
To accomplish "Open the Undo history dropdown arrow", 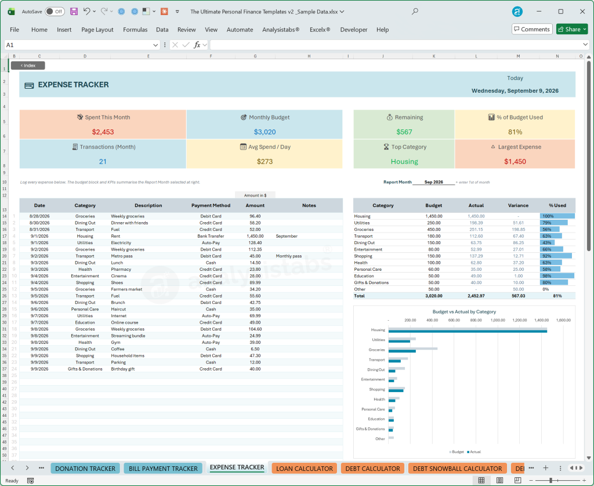I will [94, 12].
